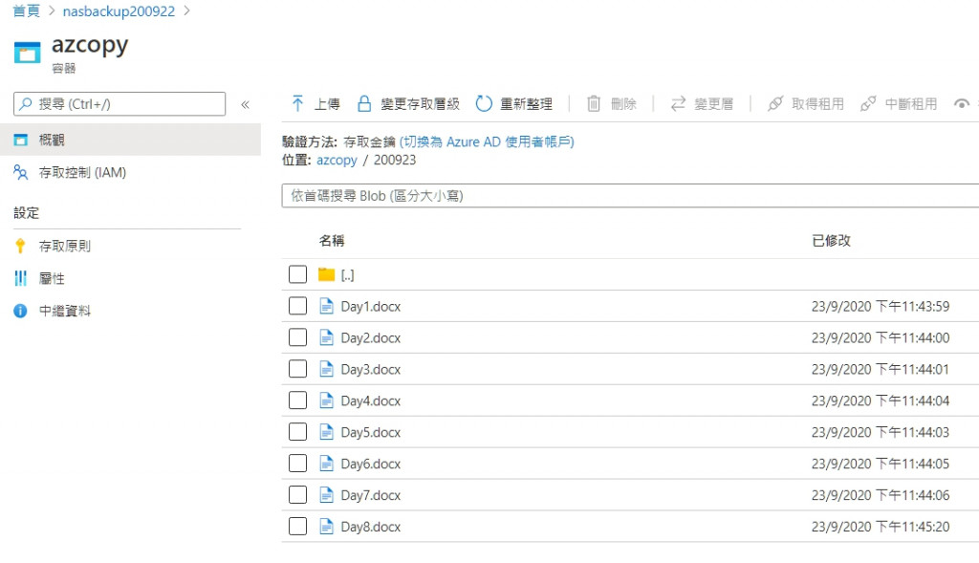This screenshot has height=563, width=979.
Task: Click the Day1.docx file icon
Action: pos(326,306)
